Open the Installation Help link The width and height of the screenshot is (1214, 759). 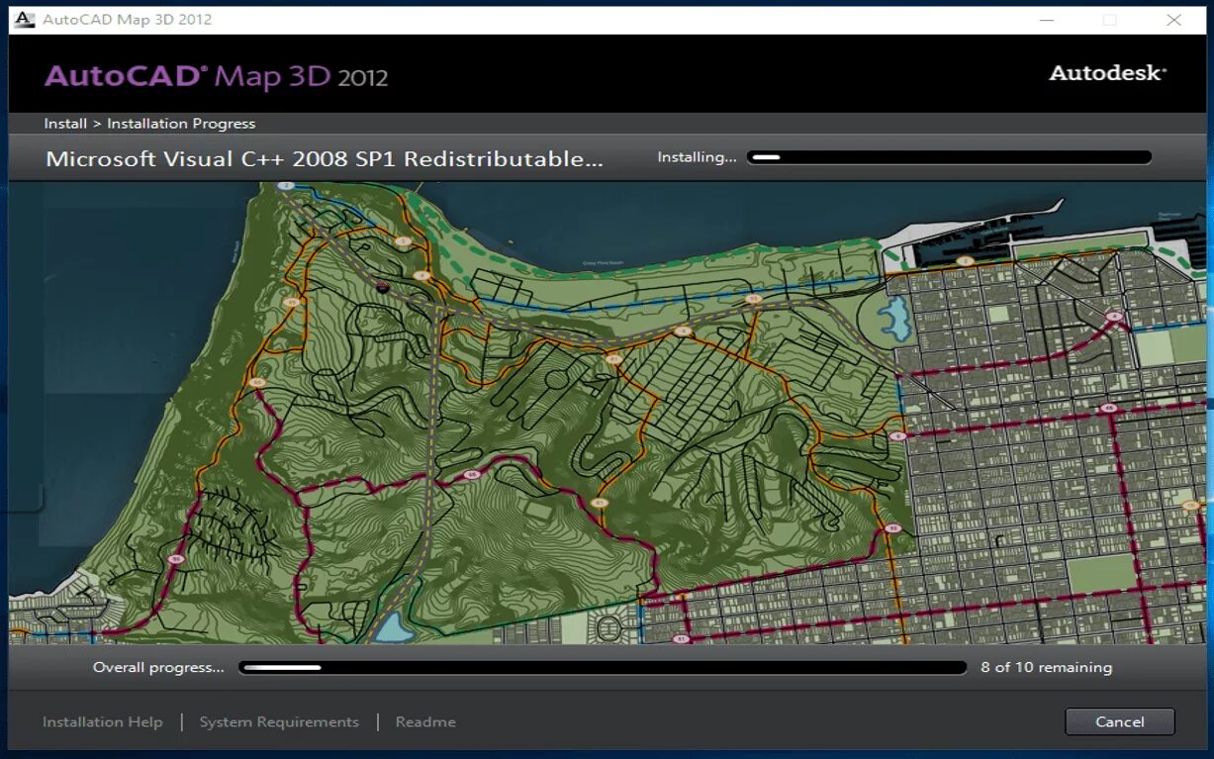[x=102, y=722]
